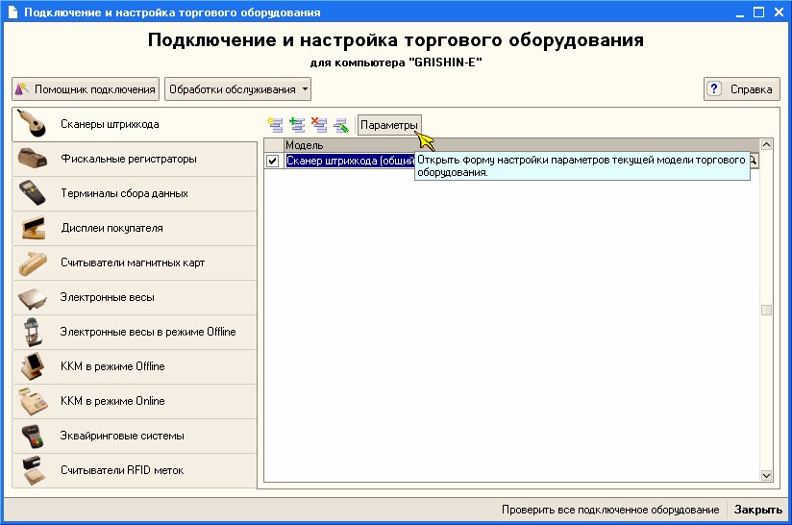Uncheck the Сканер штрихкода model checkbox

(273, 161)
